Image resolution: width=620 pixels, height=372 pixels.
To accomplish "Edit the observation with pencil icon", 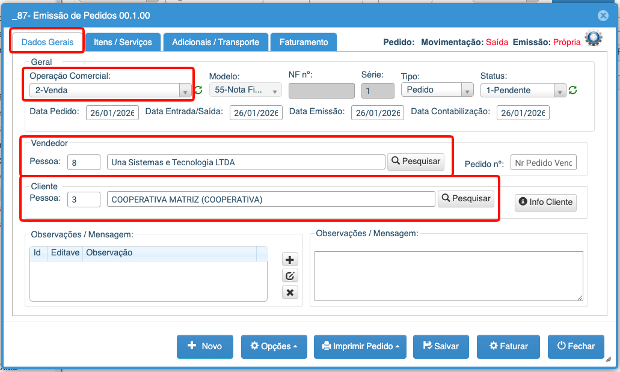I will tap(290, 276).
